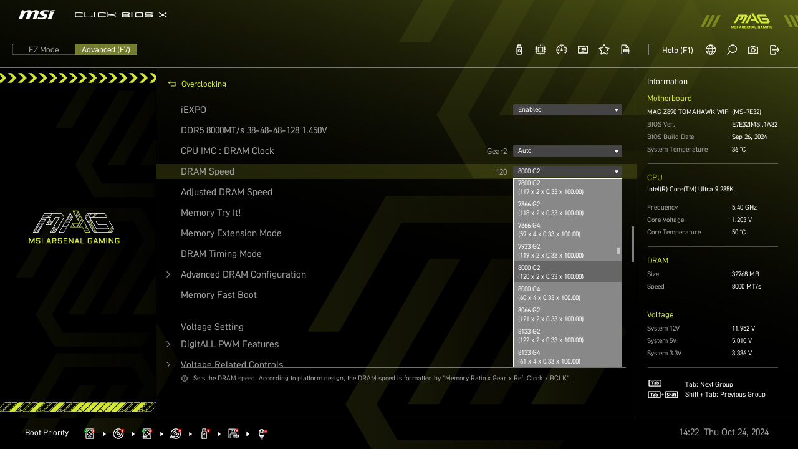Expand Advanced DRAM Configuration submenu
Image resolution: width=798 pixels, height=449 pixels.
tap(243, 274)
